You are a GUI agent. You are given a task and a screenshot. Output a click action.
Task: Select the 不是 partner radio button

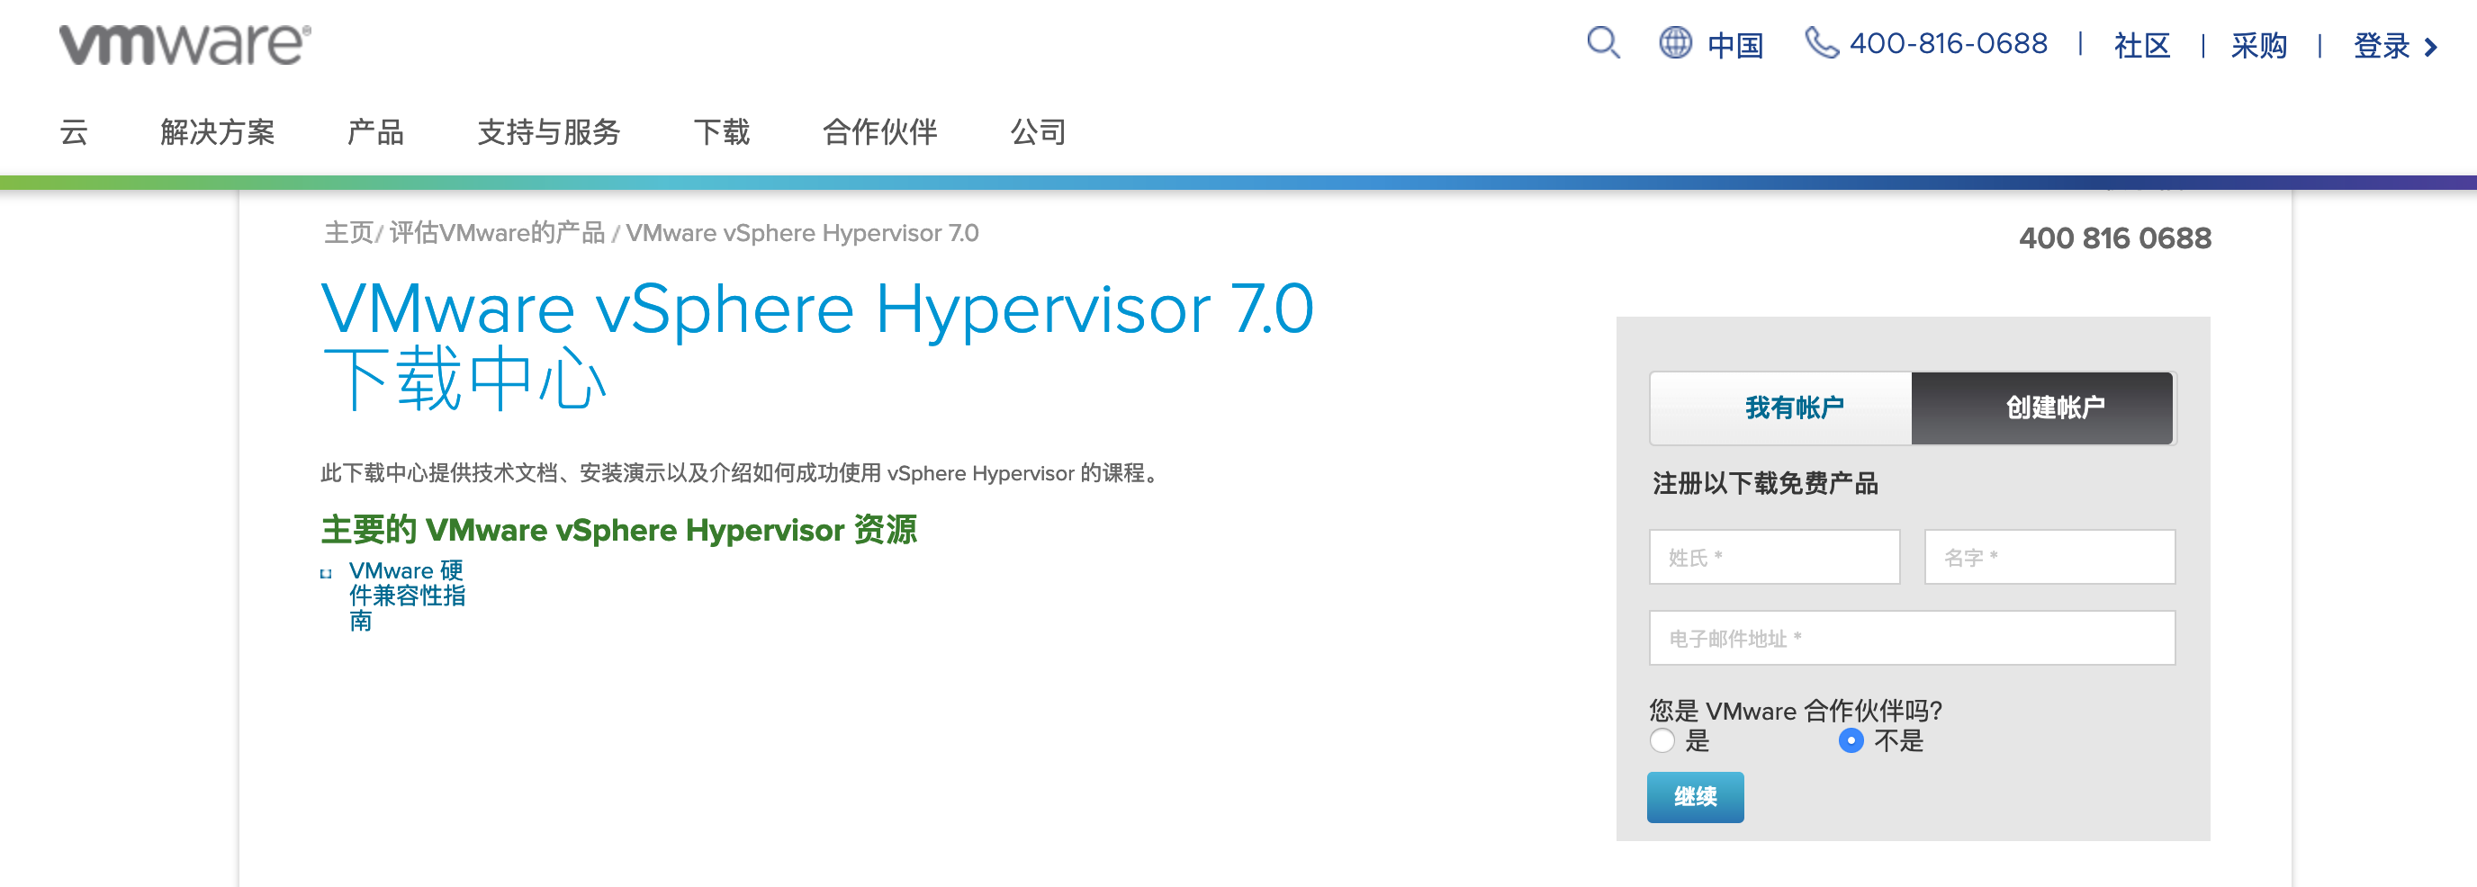[1851, 741]
